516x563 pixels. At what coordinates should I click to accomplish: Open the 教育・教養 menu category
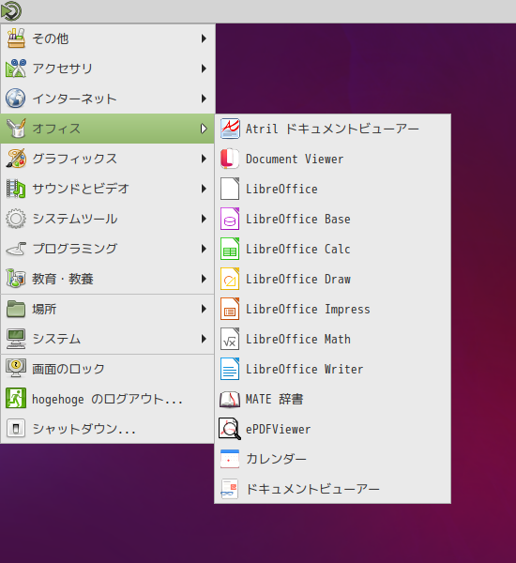click(107, 279)
